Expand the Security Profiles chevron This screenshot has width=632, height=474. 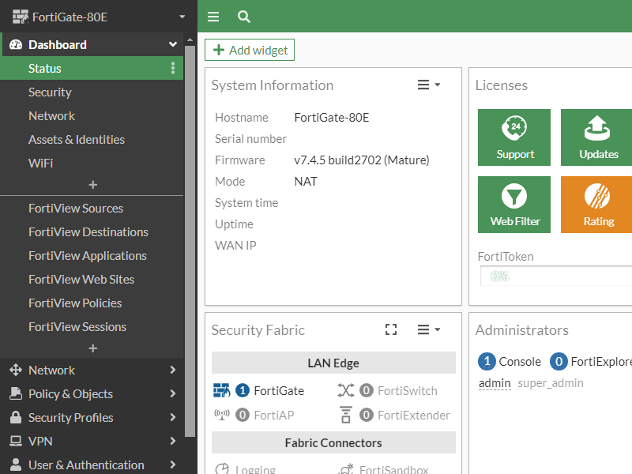coord(173,417)
